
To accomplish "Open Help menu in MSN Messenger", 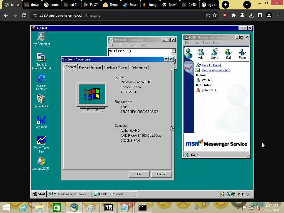I will [x=216, y=43].
